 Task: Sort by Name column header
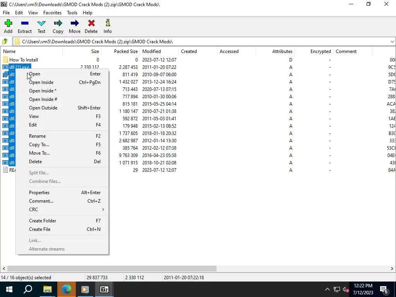(31, 51)
